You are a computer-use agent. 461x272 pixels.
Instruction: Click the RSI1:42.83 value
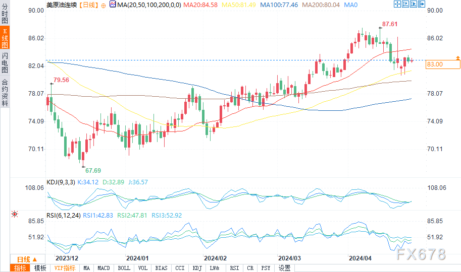pyautogui.click(x=98, y=216)
